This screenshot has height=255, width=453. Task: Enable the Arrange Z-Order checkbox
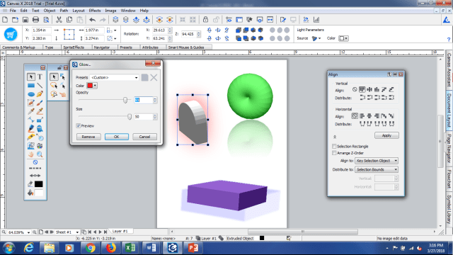pyautogui.click(x=334, y=153)
